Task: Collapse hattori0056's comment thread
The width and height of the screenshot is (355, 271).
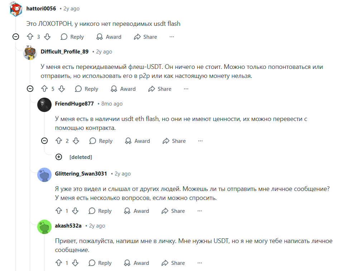Action: click(16, 37)
